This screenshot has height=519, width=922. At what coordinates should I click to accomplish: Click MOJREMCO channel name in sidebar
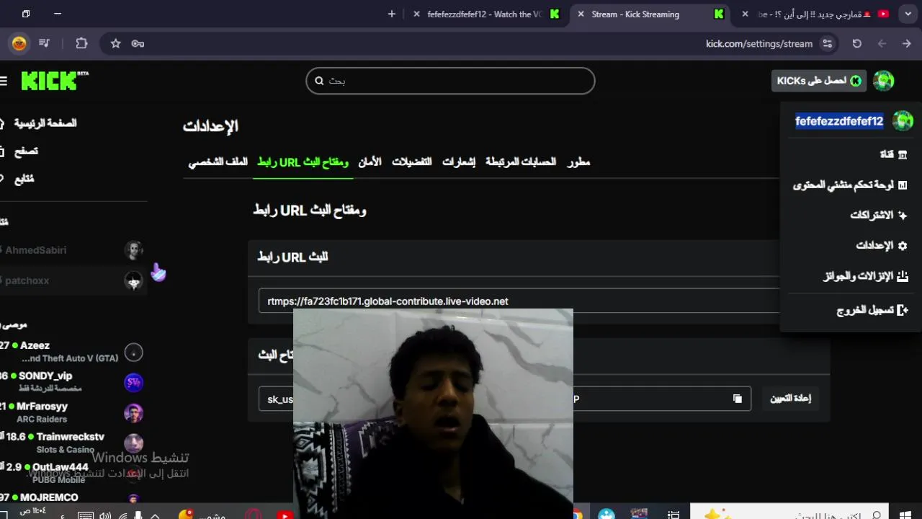pos(49,497)
